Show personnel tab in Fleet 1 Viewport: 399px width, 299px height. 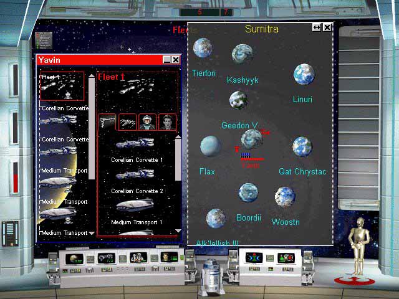pos(167,122)
